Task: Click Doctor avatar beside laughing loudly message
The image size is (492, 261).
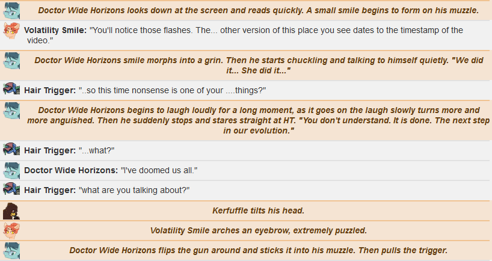Action: point(11,111)
